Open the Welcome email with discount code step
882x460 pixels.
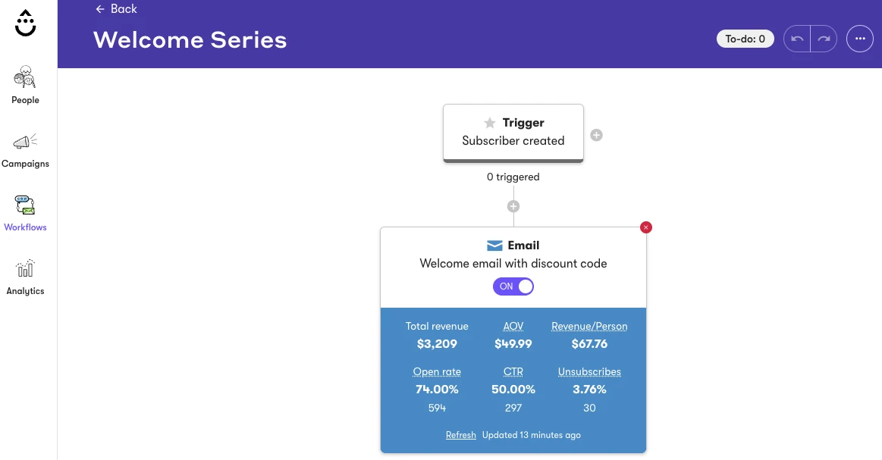[513, 263]
